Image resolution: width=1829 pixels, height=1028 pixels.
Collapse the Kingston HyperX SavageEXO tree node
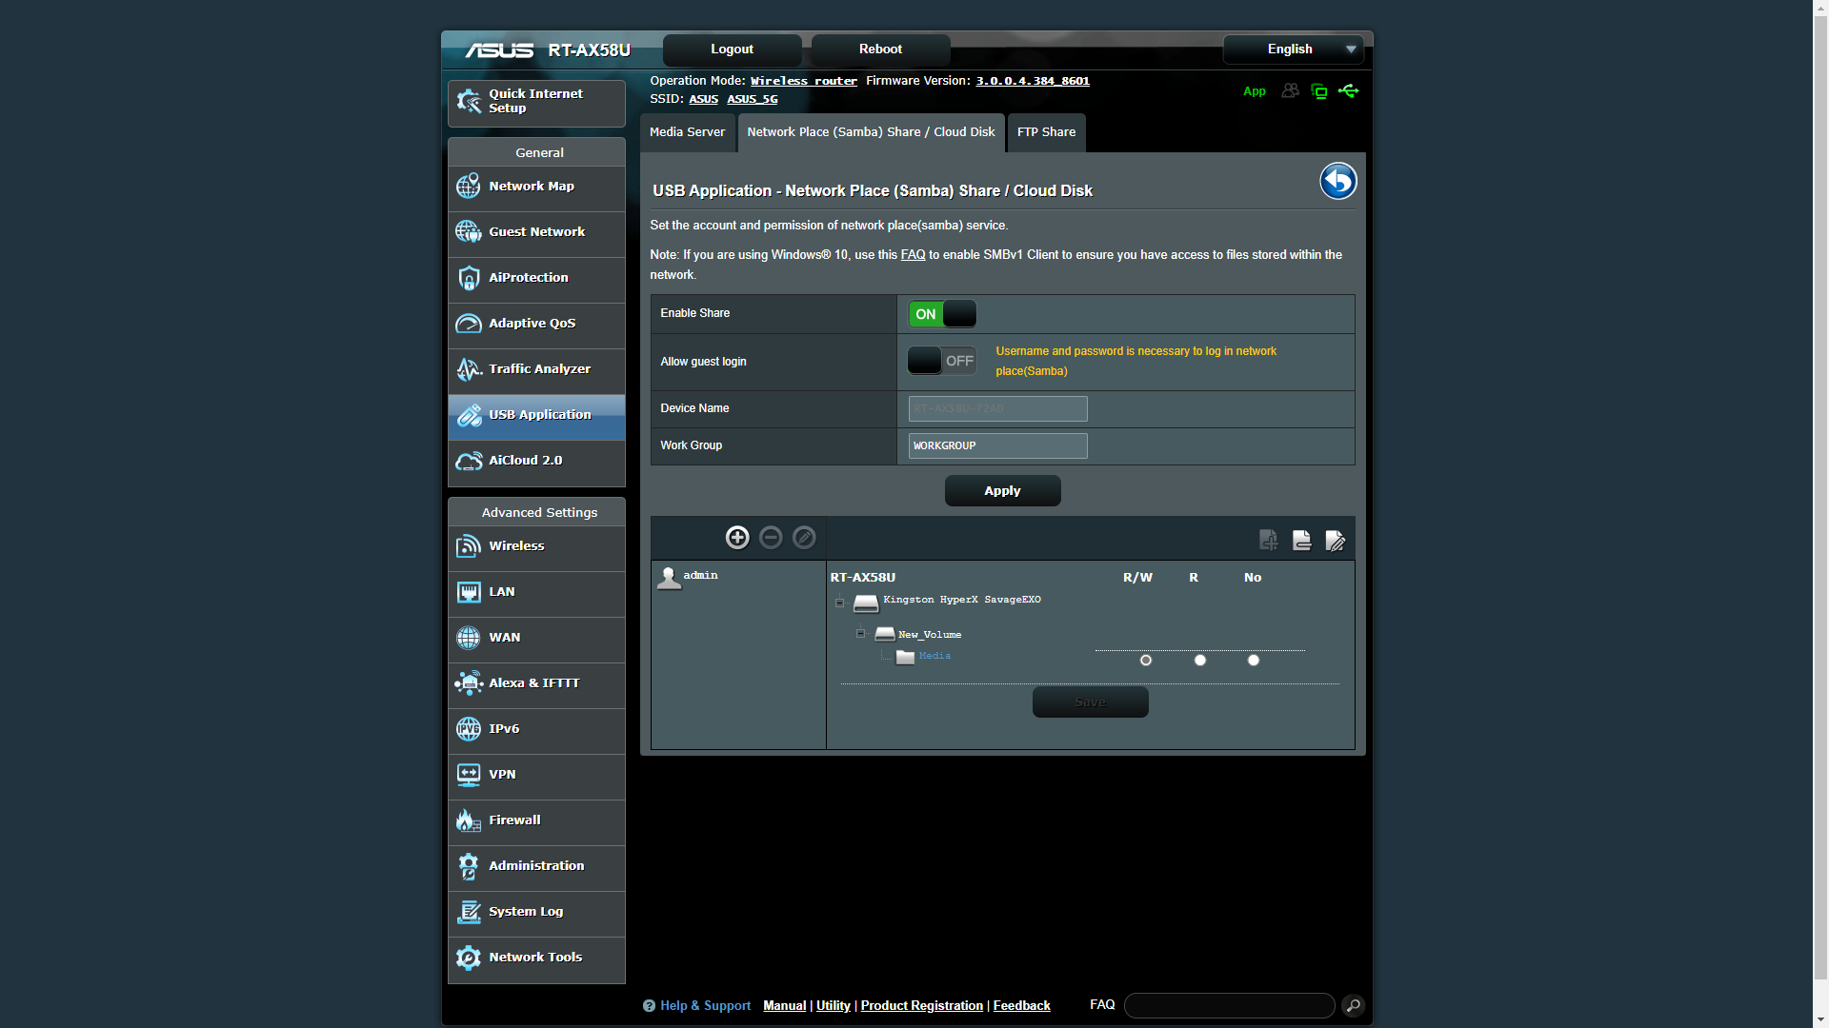click(839, 602)
